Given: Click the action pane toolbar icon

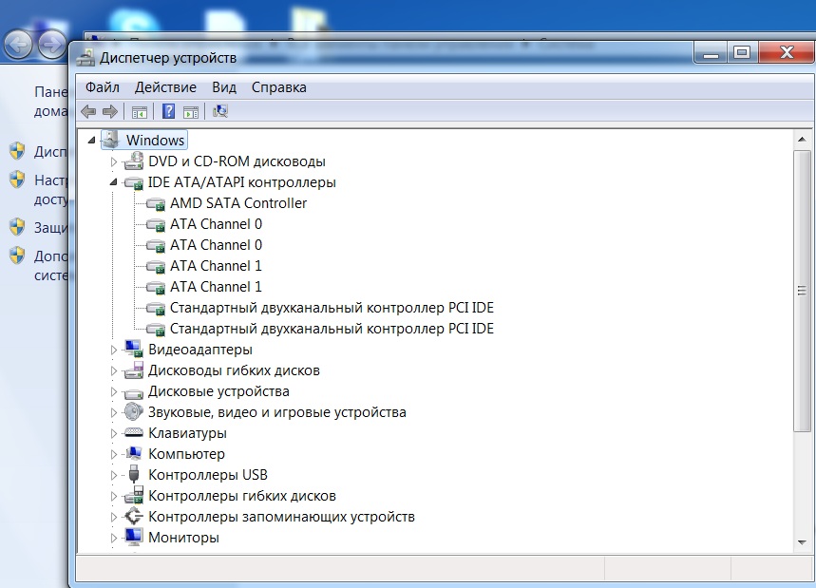Looking at the screenshot, I should [191, 112].
